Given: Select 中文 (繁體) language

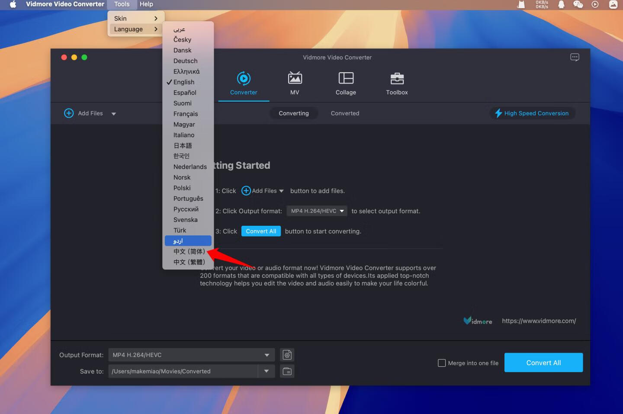Looking at the screenshot, I should point(188,262).
